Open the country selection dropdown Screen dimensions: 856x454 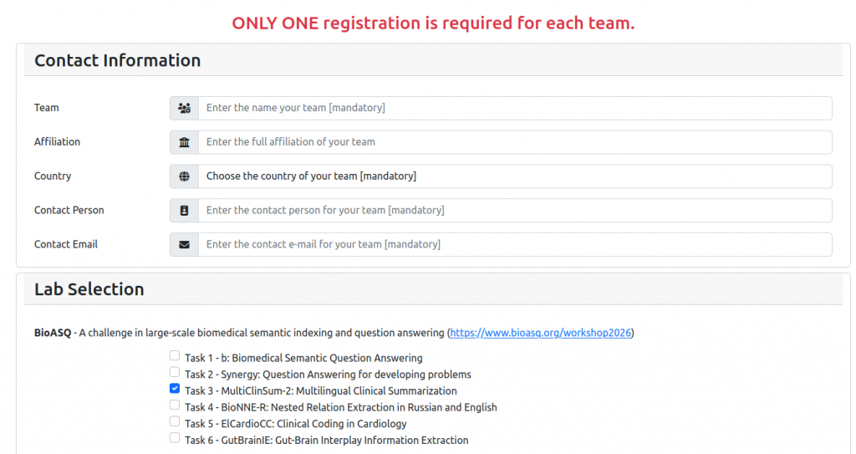pos(514,176)
